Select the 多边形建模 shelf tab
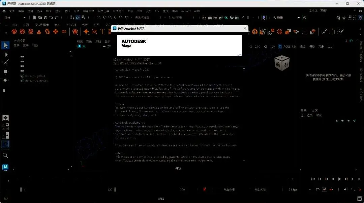The image size is (364, 203). [x=42, y=25]
